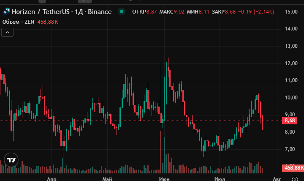
Task: Open chart settings gear icon at bottom right
Action: tap(295, 179)
